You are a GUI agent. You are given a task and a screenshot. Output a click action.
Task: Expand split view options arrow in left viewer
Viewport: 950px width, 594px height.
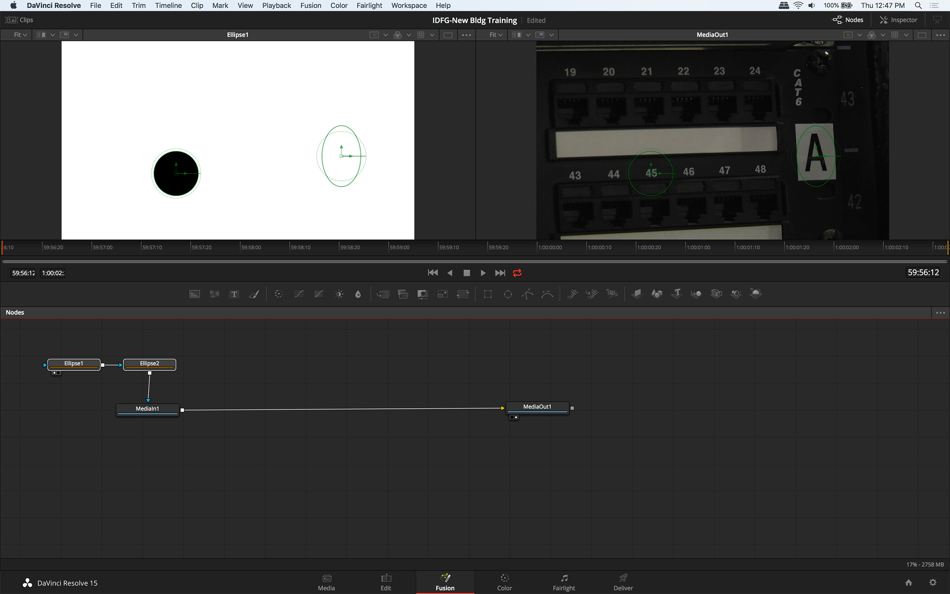(x=52, y=35)
